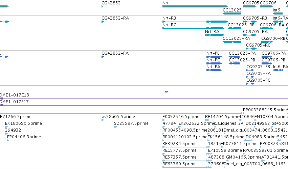Open EST GM04166.3prime
The image size is (288, 169).
(x=244, y=158)
